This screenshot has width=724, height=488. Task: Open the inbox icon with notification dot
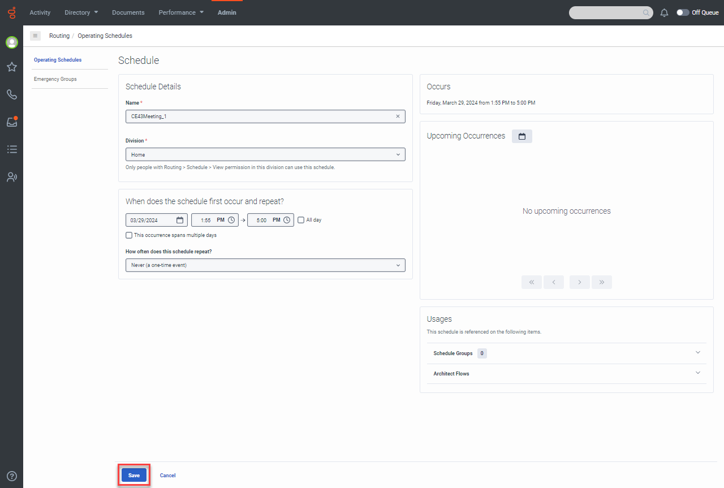coord(11,122)
